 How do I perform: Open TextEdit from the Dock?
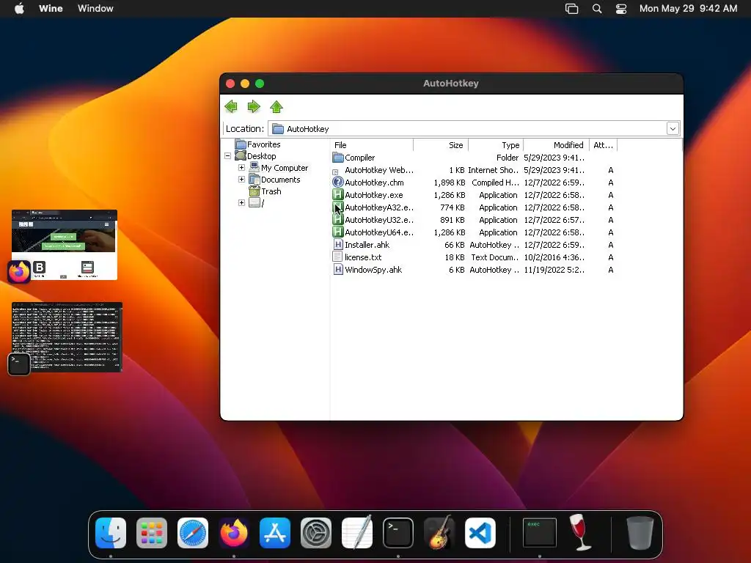(x=357, y=533)
